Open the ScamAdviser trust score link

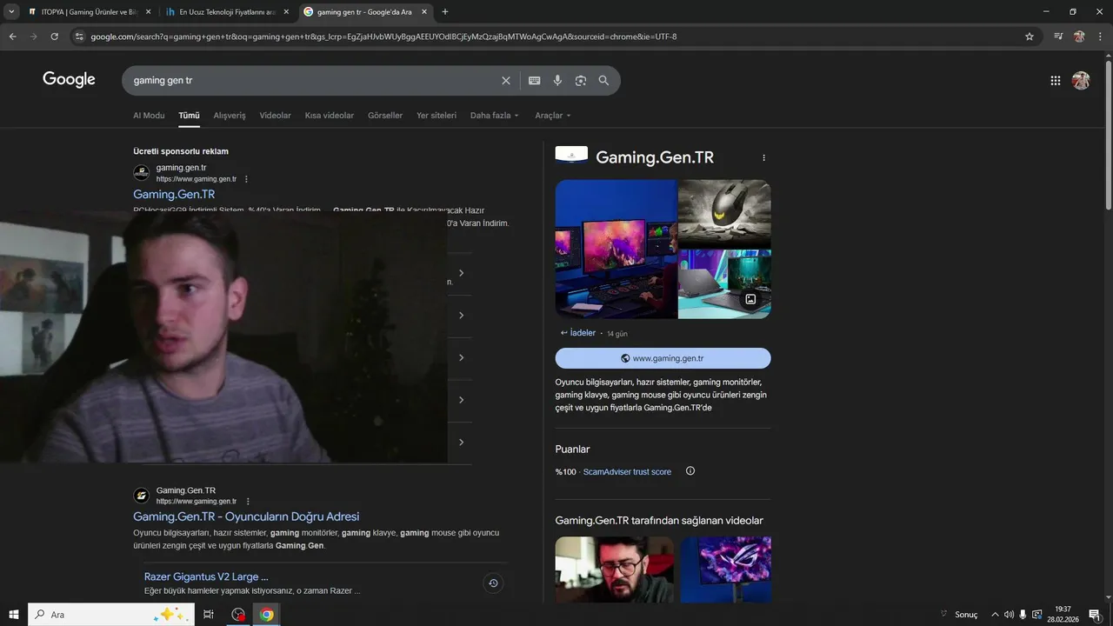coord(627,472)
